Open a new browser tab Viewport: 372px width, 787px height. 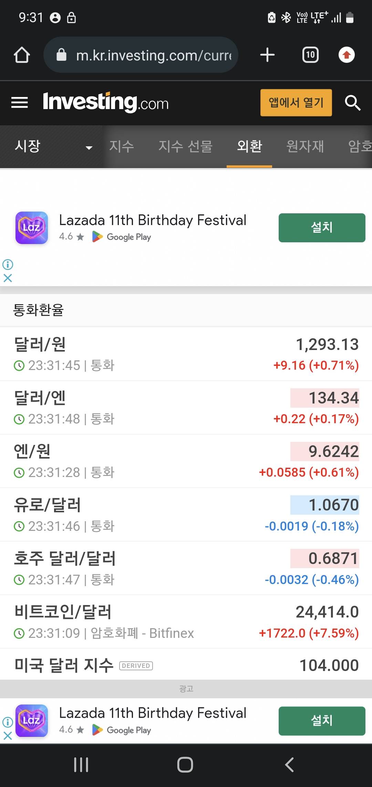tap(267, 55)
